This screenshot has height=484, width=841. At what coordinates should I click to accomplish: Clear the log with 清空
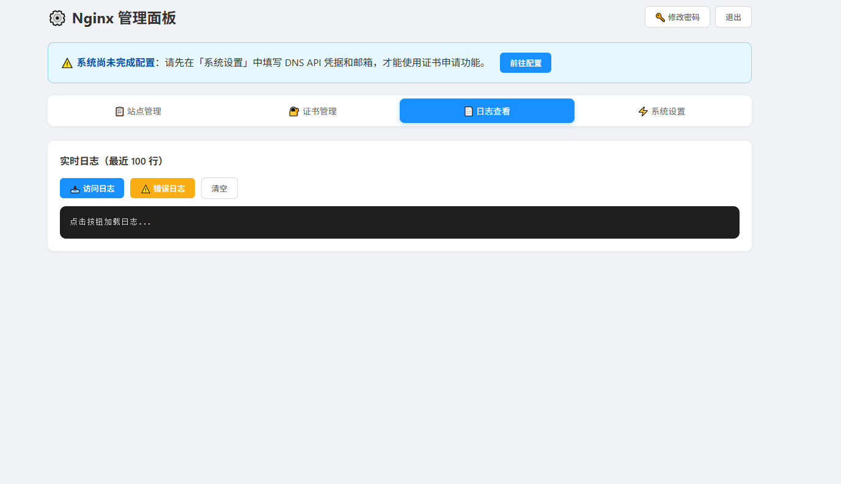point(219,188)
